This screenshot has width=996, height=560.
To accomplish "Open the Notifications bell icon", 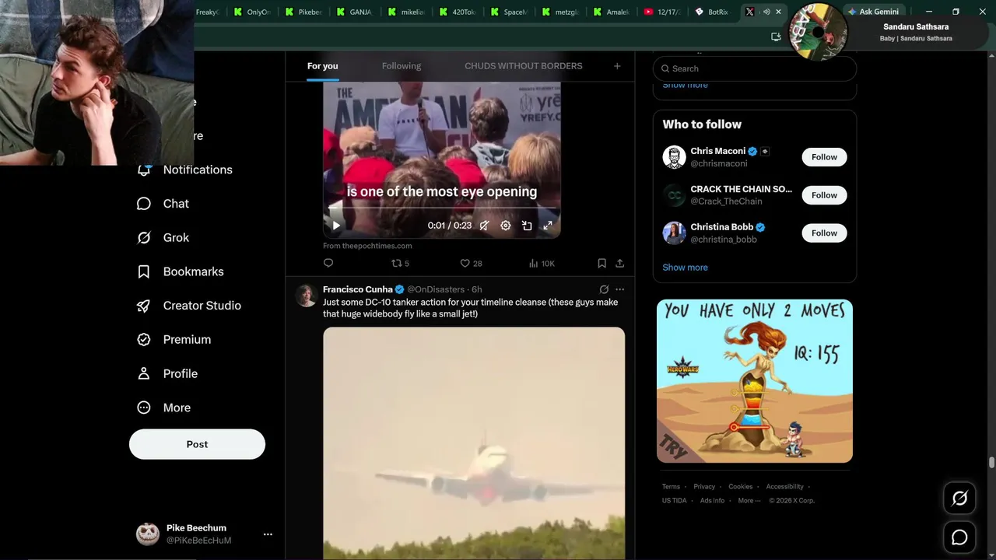I will click(144, 170).
